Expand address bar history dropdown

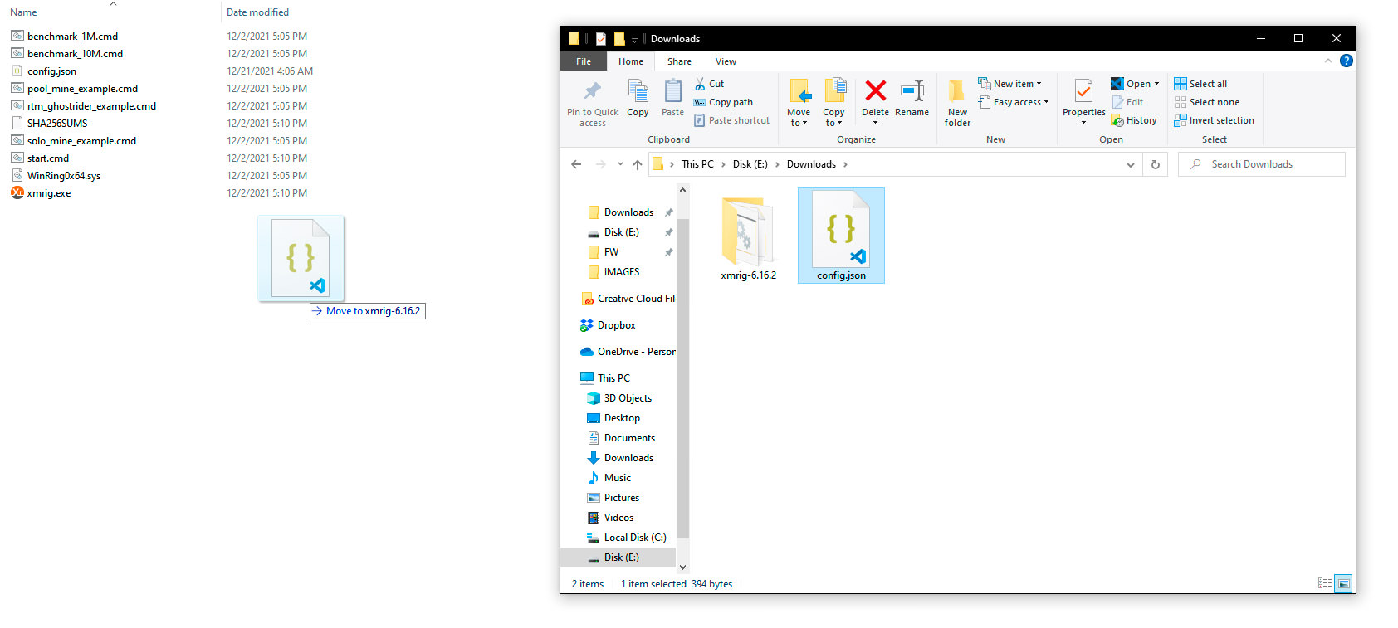click(x=1130, y=164)
